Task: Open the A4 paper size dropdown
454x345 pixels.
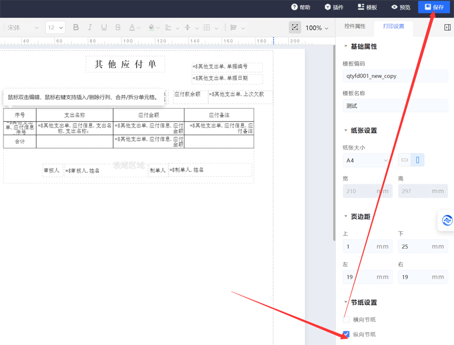Action: 367,160
